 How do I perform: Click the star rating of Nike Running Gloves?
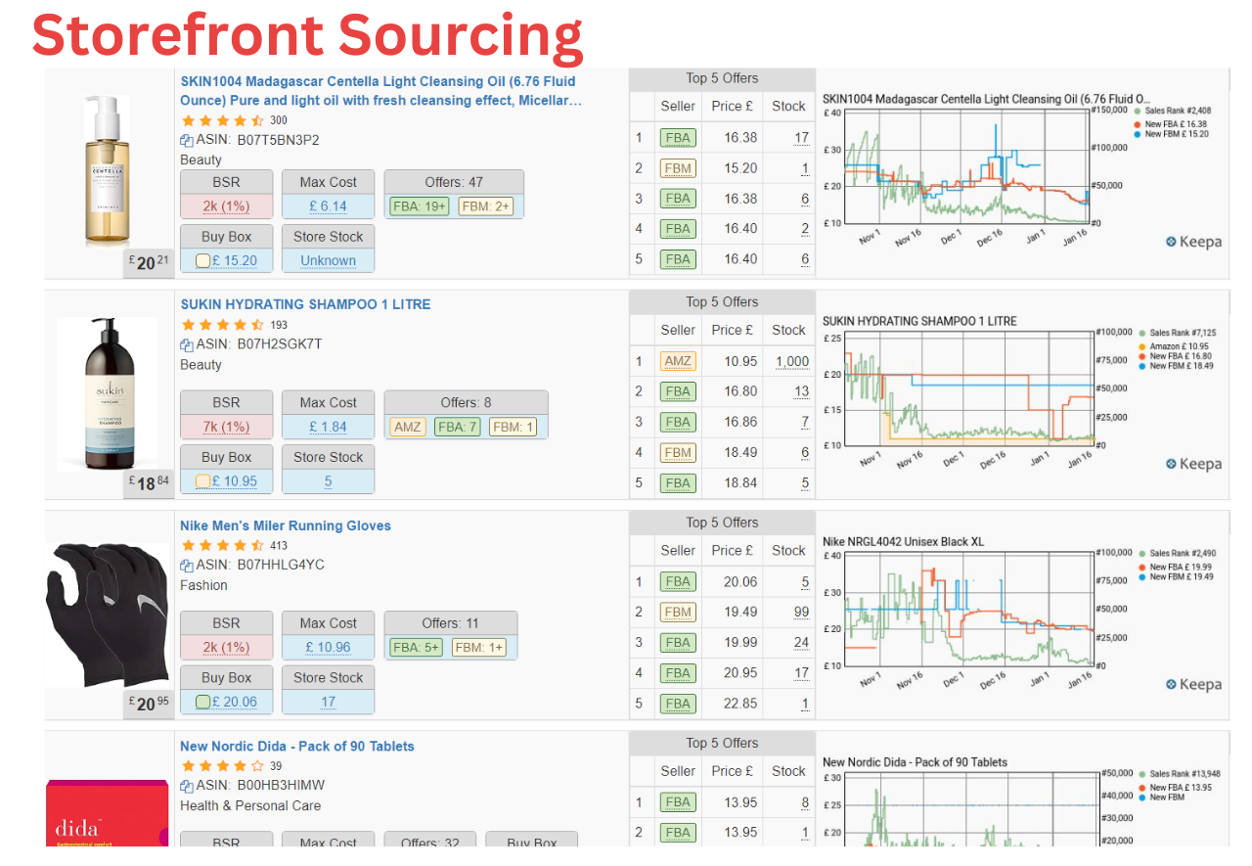pyautogui.click(x=222, y=545)
